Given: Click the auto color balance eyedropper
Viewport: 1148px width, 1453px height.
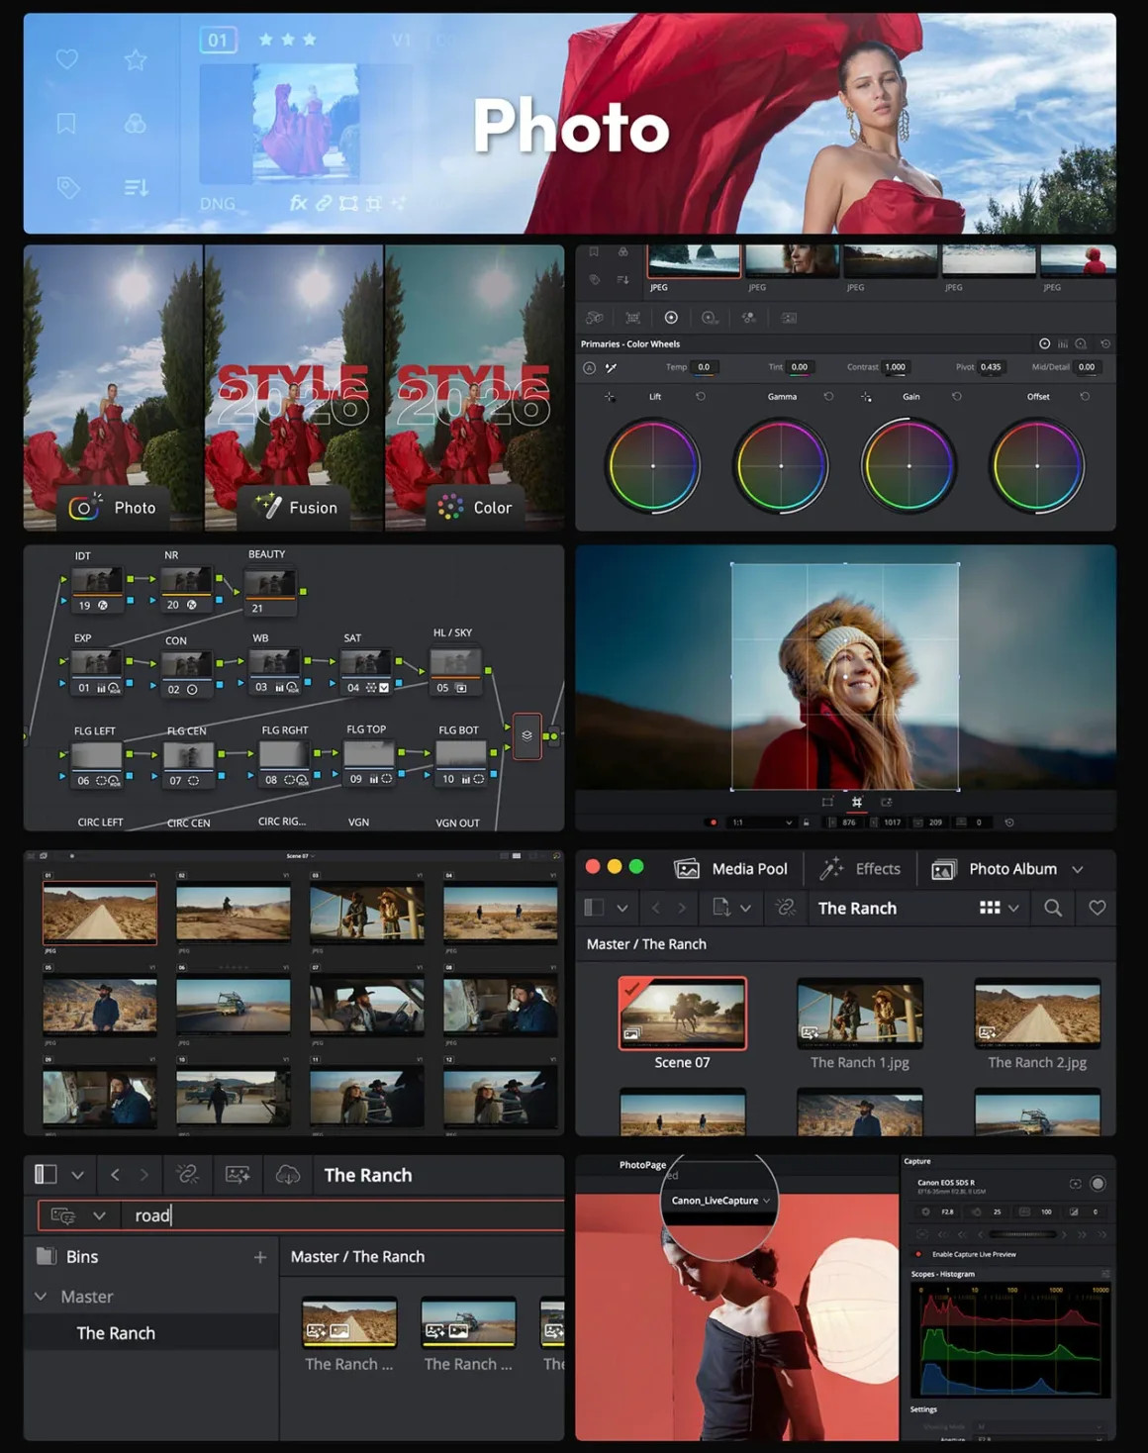Looking at the screenshot, I should click(x=612, y=366).
